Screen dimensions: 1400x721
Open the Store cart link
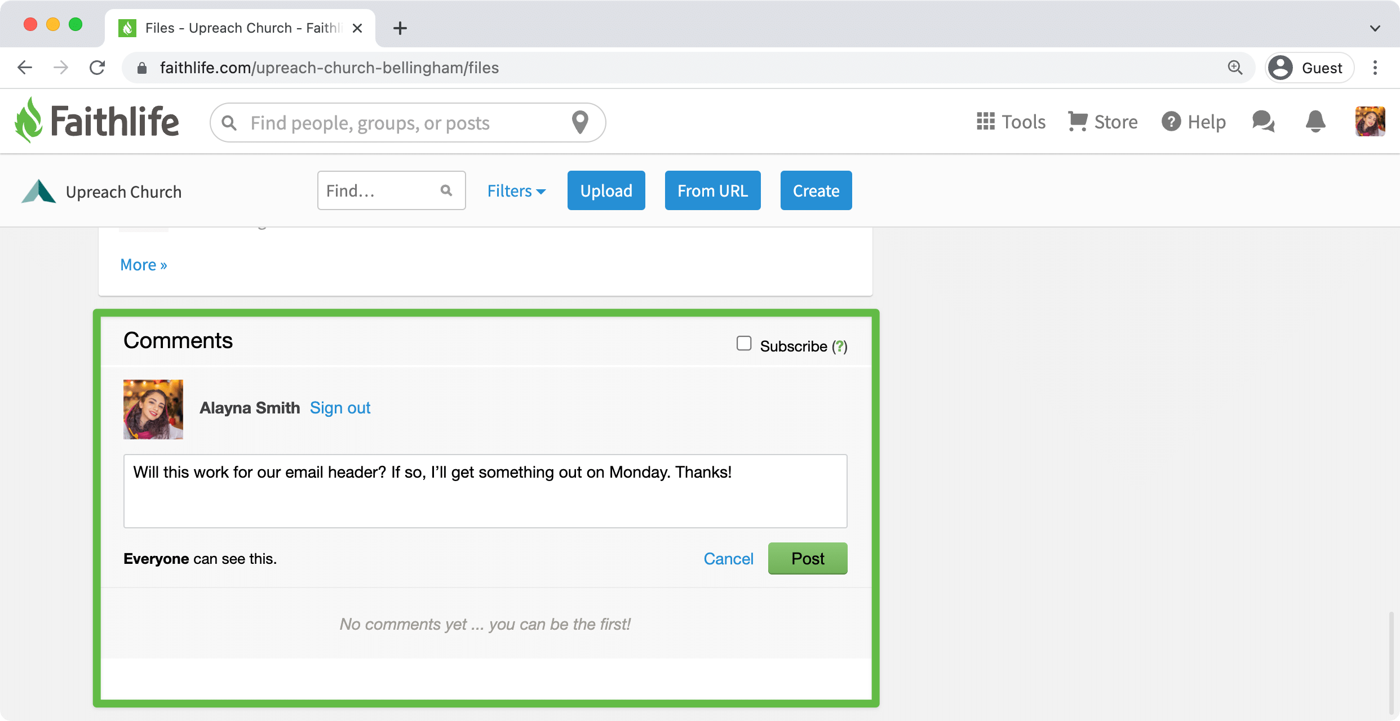coord(1102,122)
